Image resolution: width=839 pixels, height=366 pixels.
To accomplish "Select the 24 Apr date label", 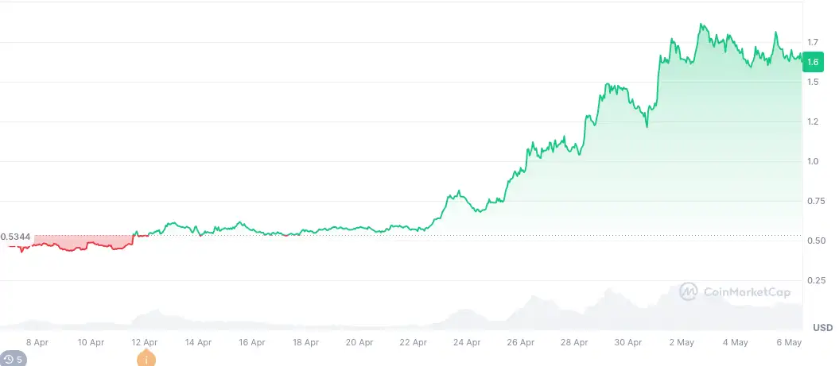I will (467, 343).
